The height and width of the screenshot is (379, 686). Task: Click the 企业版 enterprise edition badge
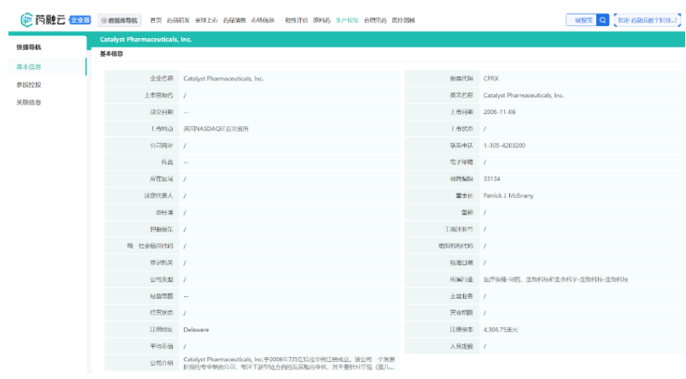[80, 19]
